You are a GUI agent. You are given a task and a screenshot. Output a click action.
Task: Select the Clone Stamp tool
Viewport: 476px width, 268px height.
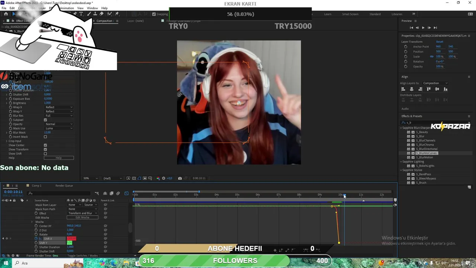(x=95, y=14)
